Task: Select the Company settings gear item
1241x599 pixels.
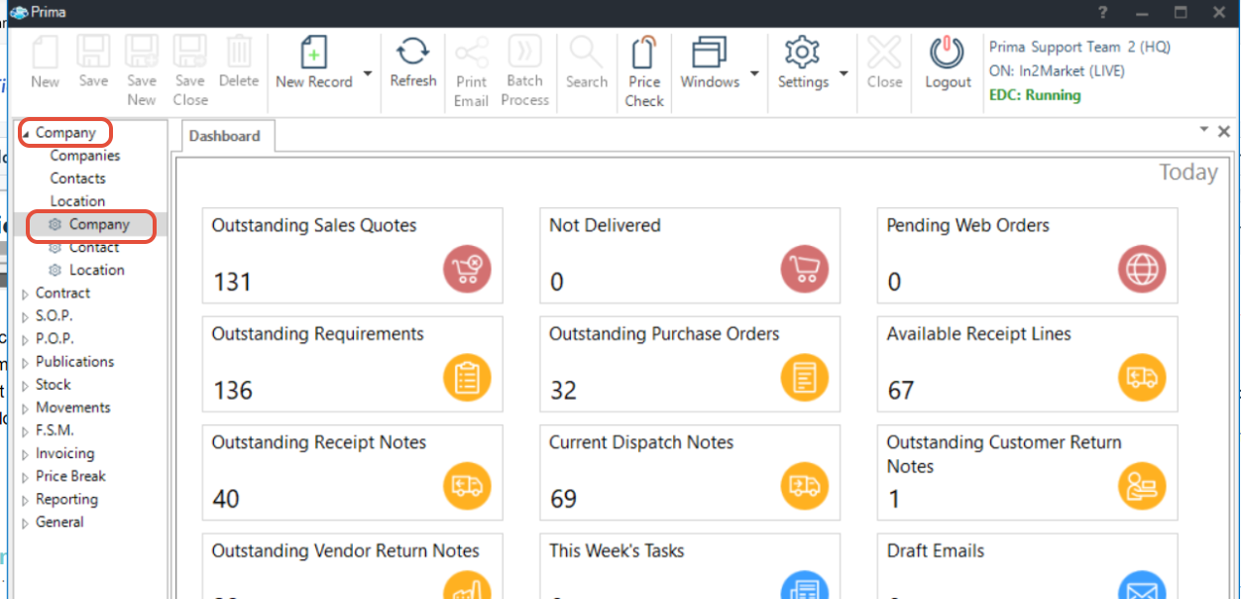Action: 90,225
